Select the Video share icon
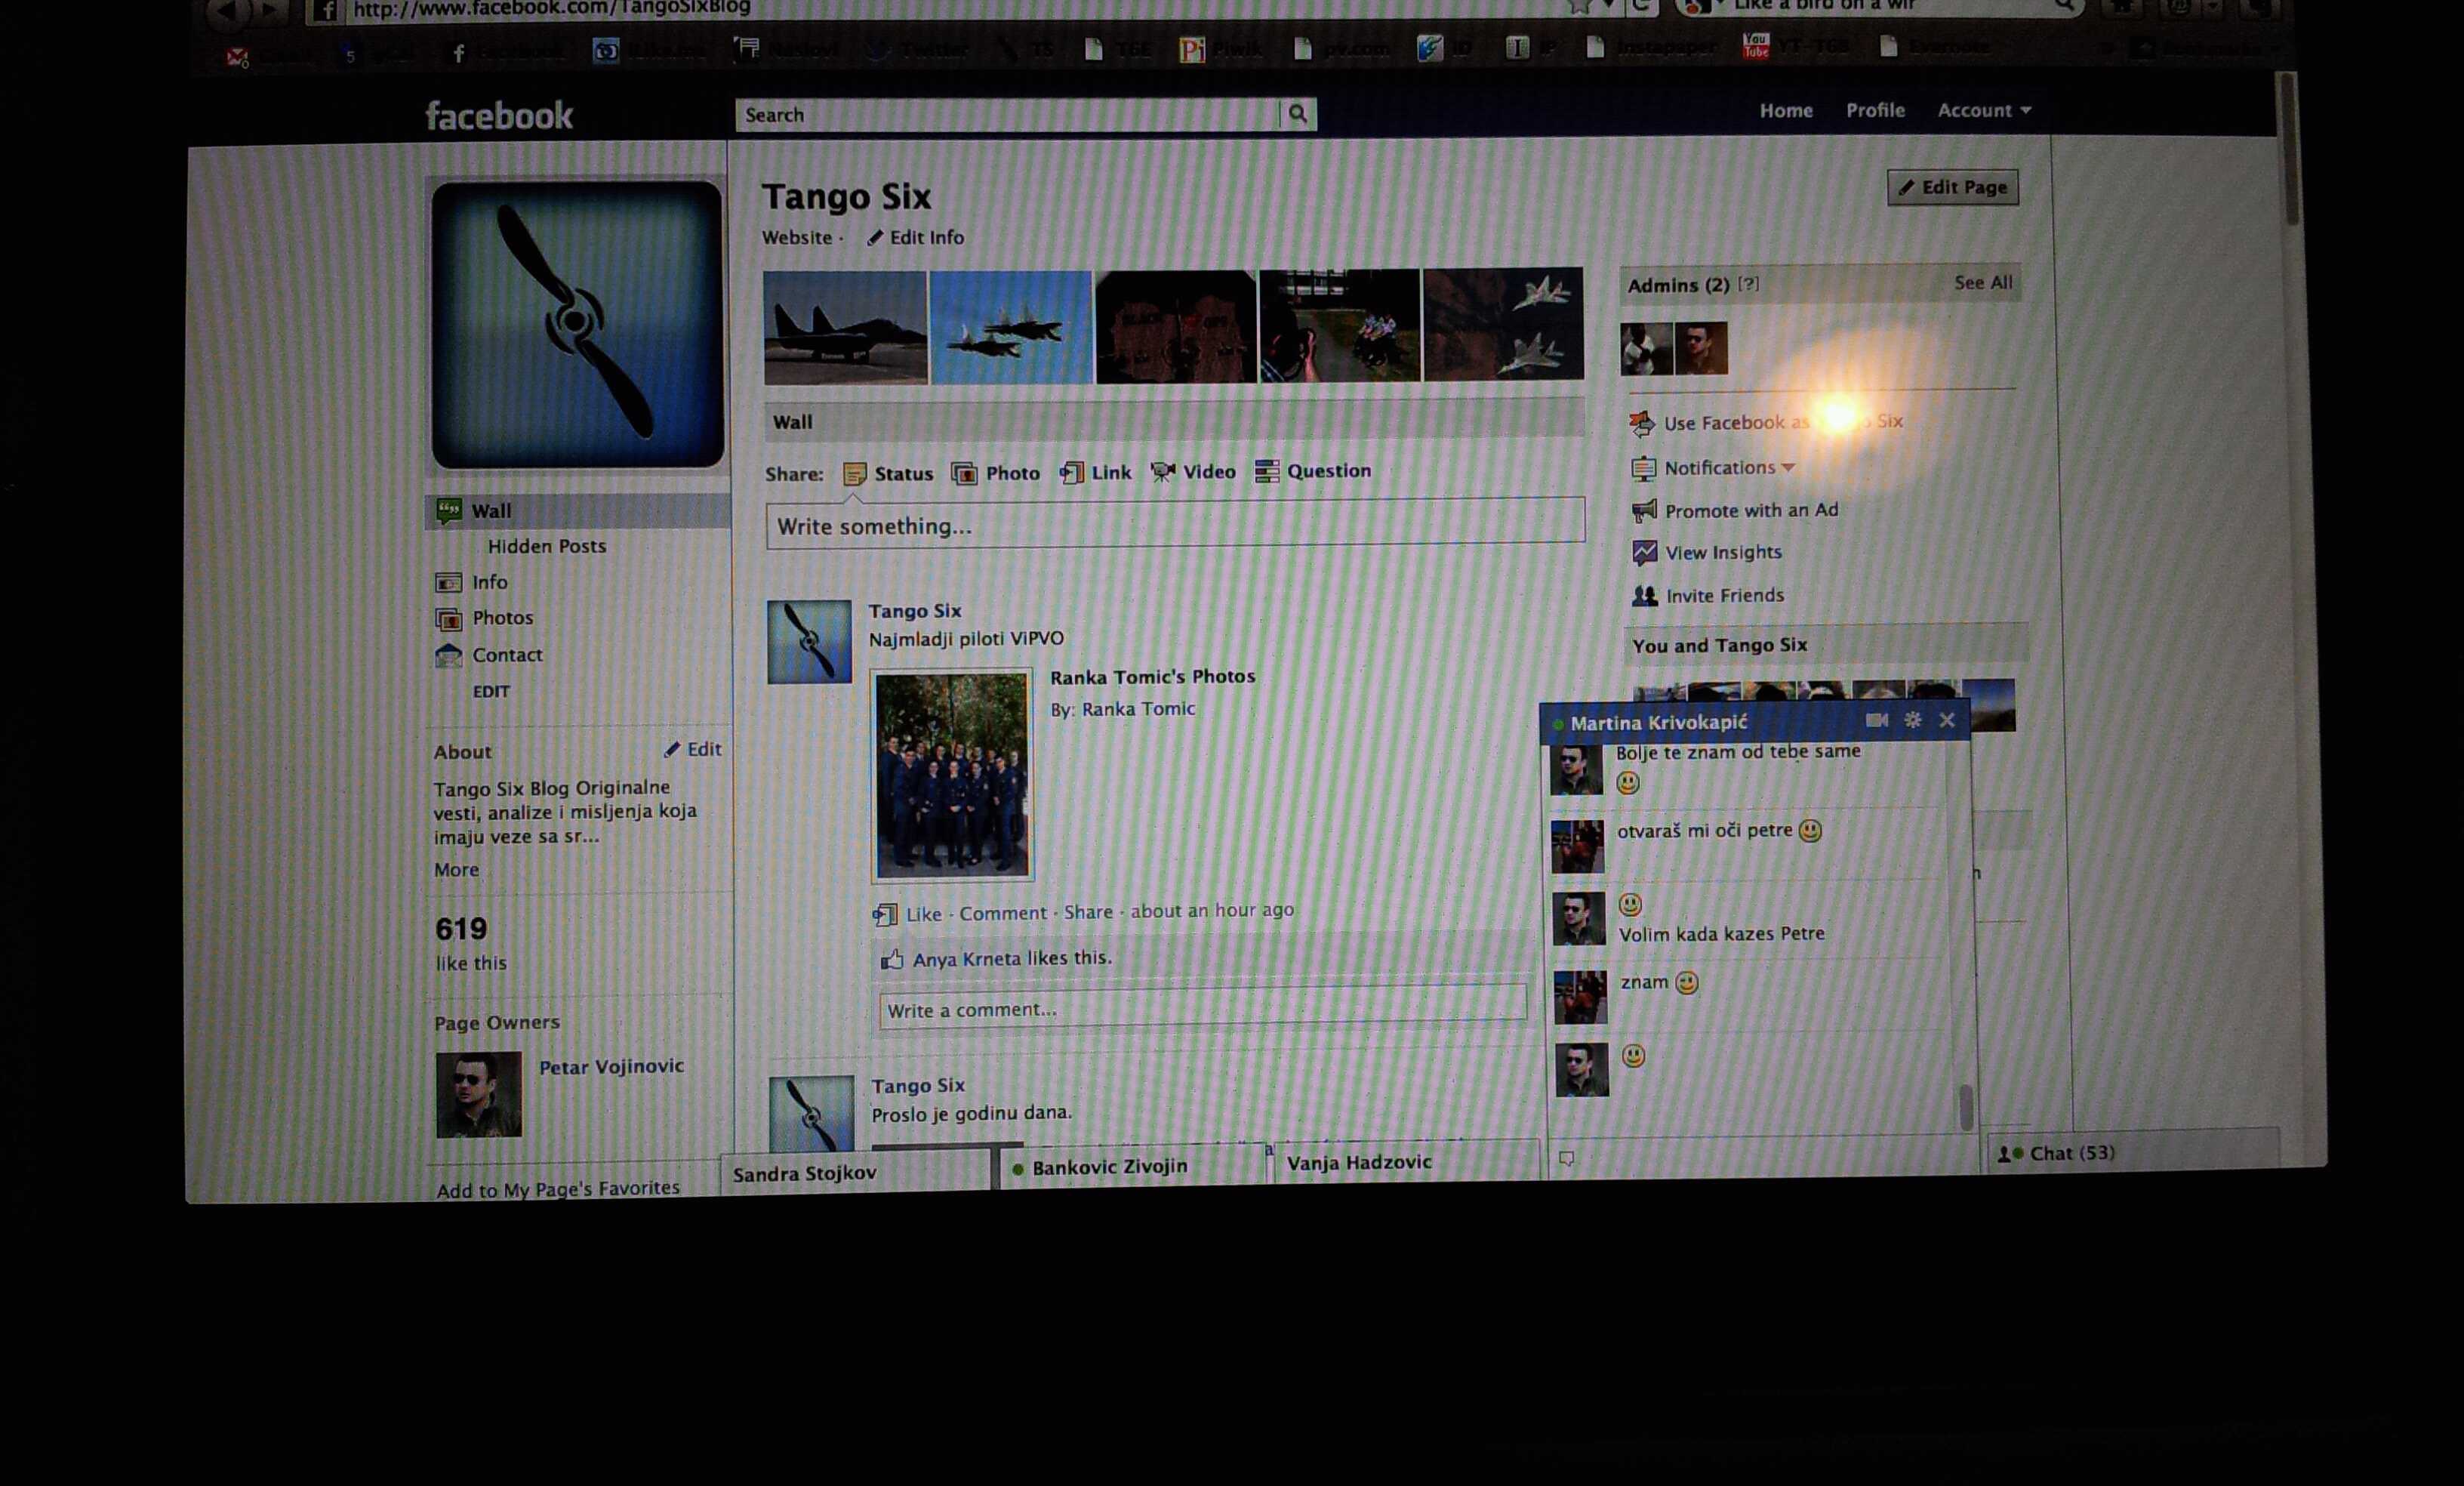This screenshot has height=1486, width=2464. (x=1162, y=471)
